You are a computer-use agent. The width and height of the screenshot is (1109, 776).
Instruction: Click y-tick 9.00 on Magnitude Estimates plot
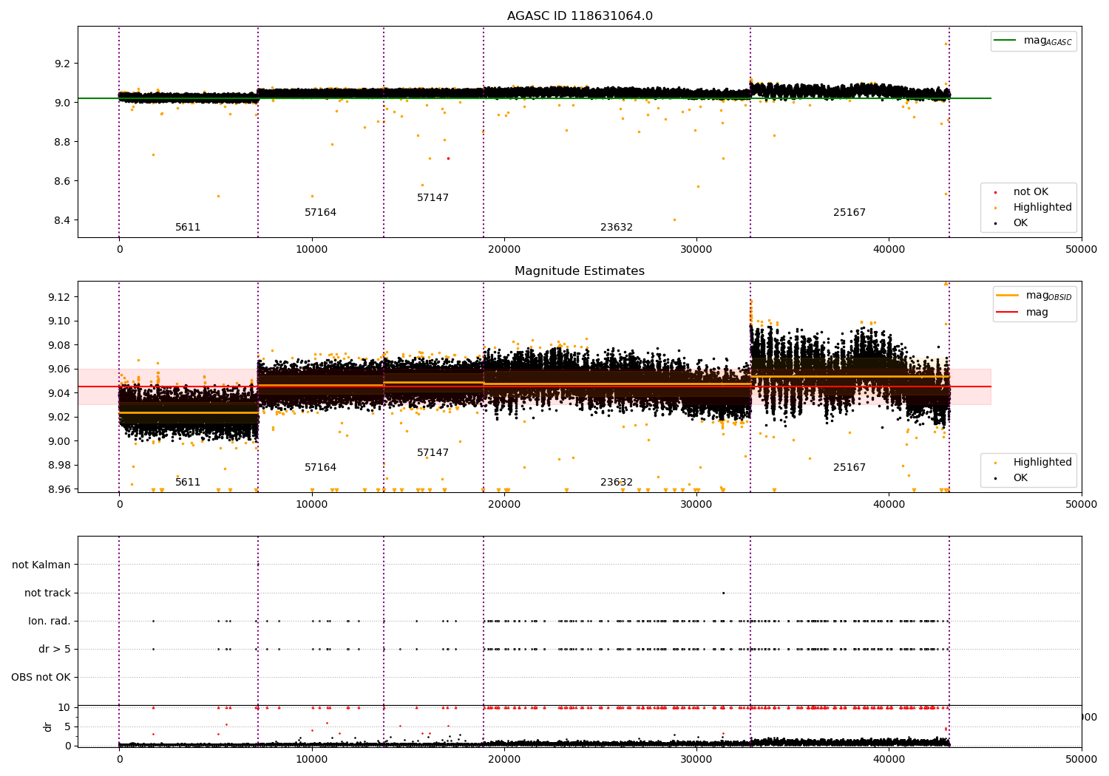[59, 441]
